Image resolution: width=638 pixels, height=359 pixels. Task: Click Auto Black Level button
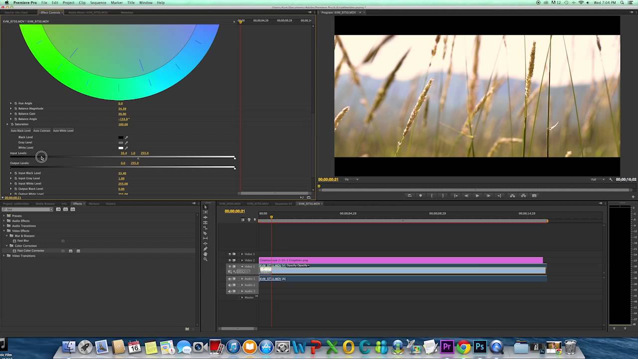[x=20, y=131]
